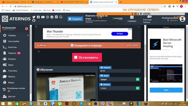The width and height of the screenshot is (188, 106).
Task: Click the ProGamesUa profile avatar
Action: pyautogui.click(x=182, y=19)
